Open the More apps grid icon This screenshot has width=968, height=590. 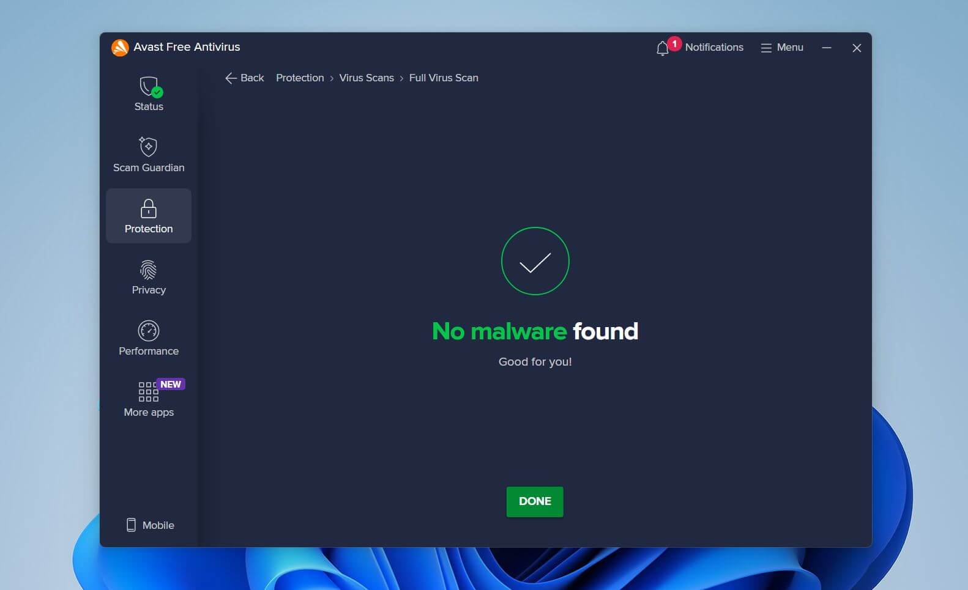[148, 392]
